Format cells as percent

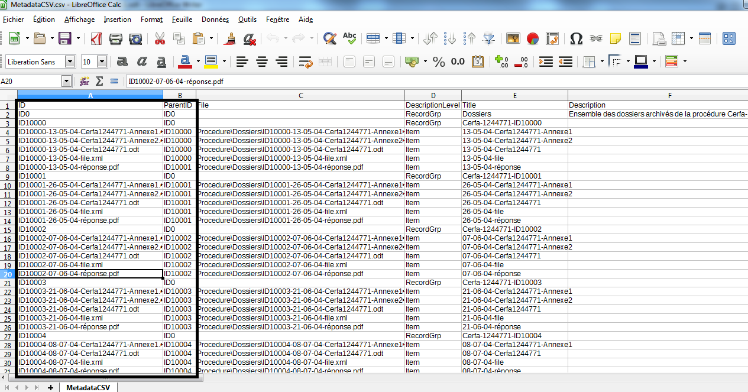click(439, 61)
